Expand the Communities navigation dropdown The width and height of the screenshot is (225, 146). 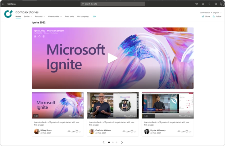[x=55, y=16]
